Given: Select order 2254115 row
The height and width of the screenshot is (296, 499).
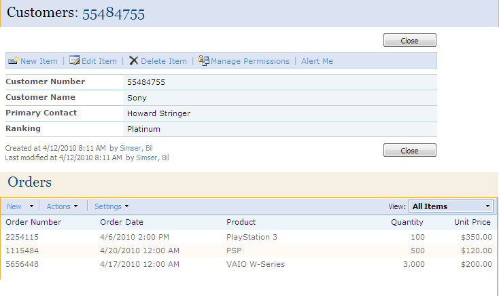Looking at the screenshot, I should click(x=249, y=237).
